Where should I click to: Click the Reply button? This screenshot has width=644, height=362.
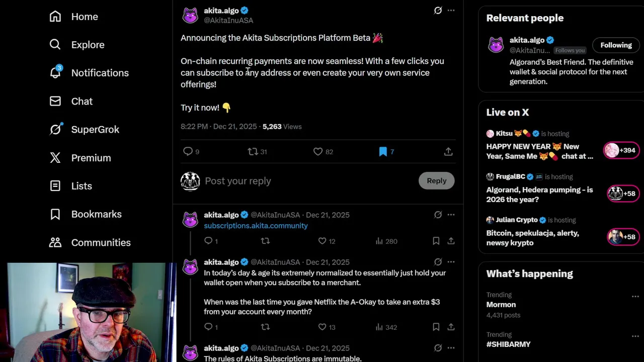(x=436, y=180)
